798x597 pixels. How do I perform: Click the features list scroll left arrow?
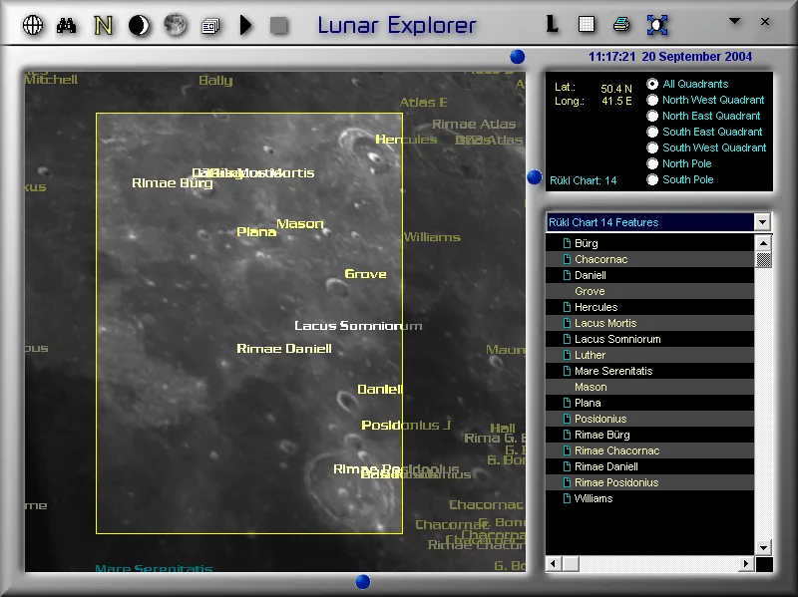pos(554,563)
